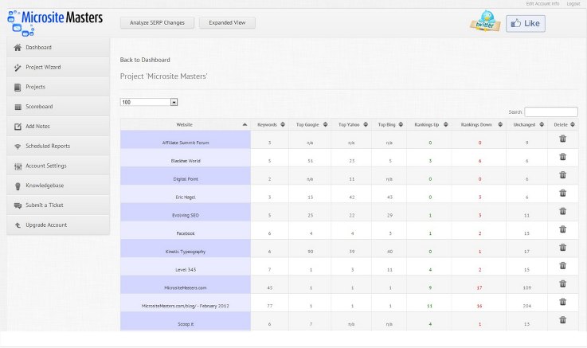The image size is (587, 348).
Task: Go to Projects menu item
Action: [58, 87]
